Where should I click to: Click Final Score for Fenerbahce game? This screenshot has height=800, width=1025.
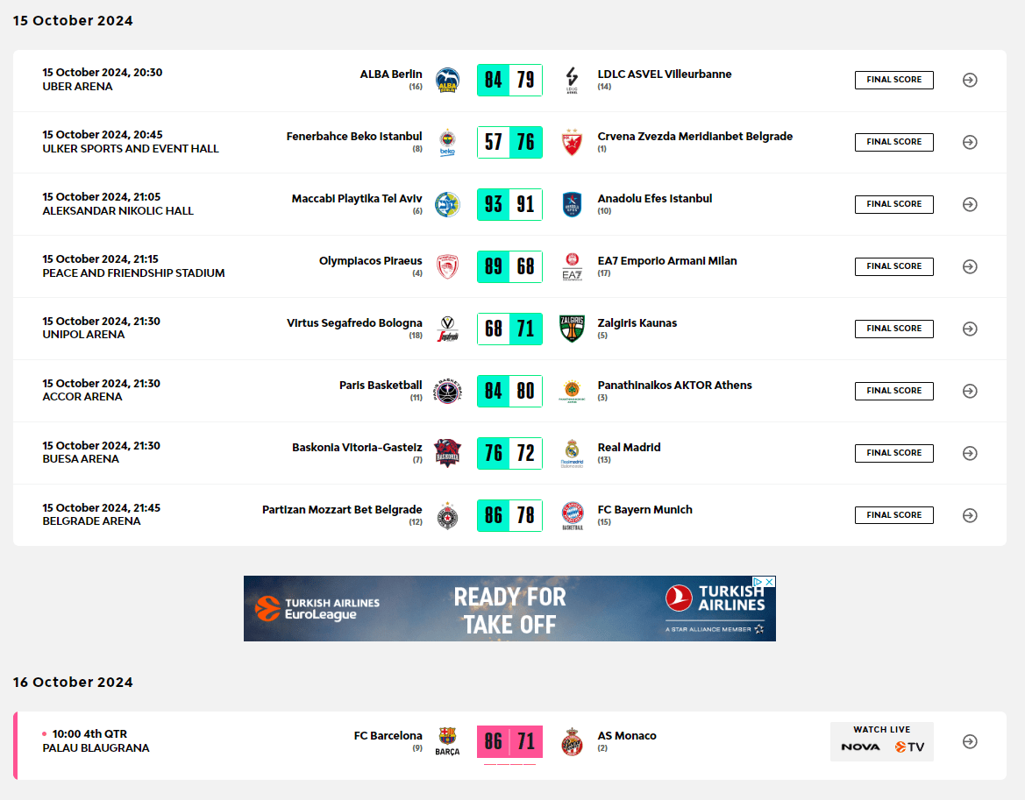[893, 142]
